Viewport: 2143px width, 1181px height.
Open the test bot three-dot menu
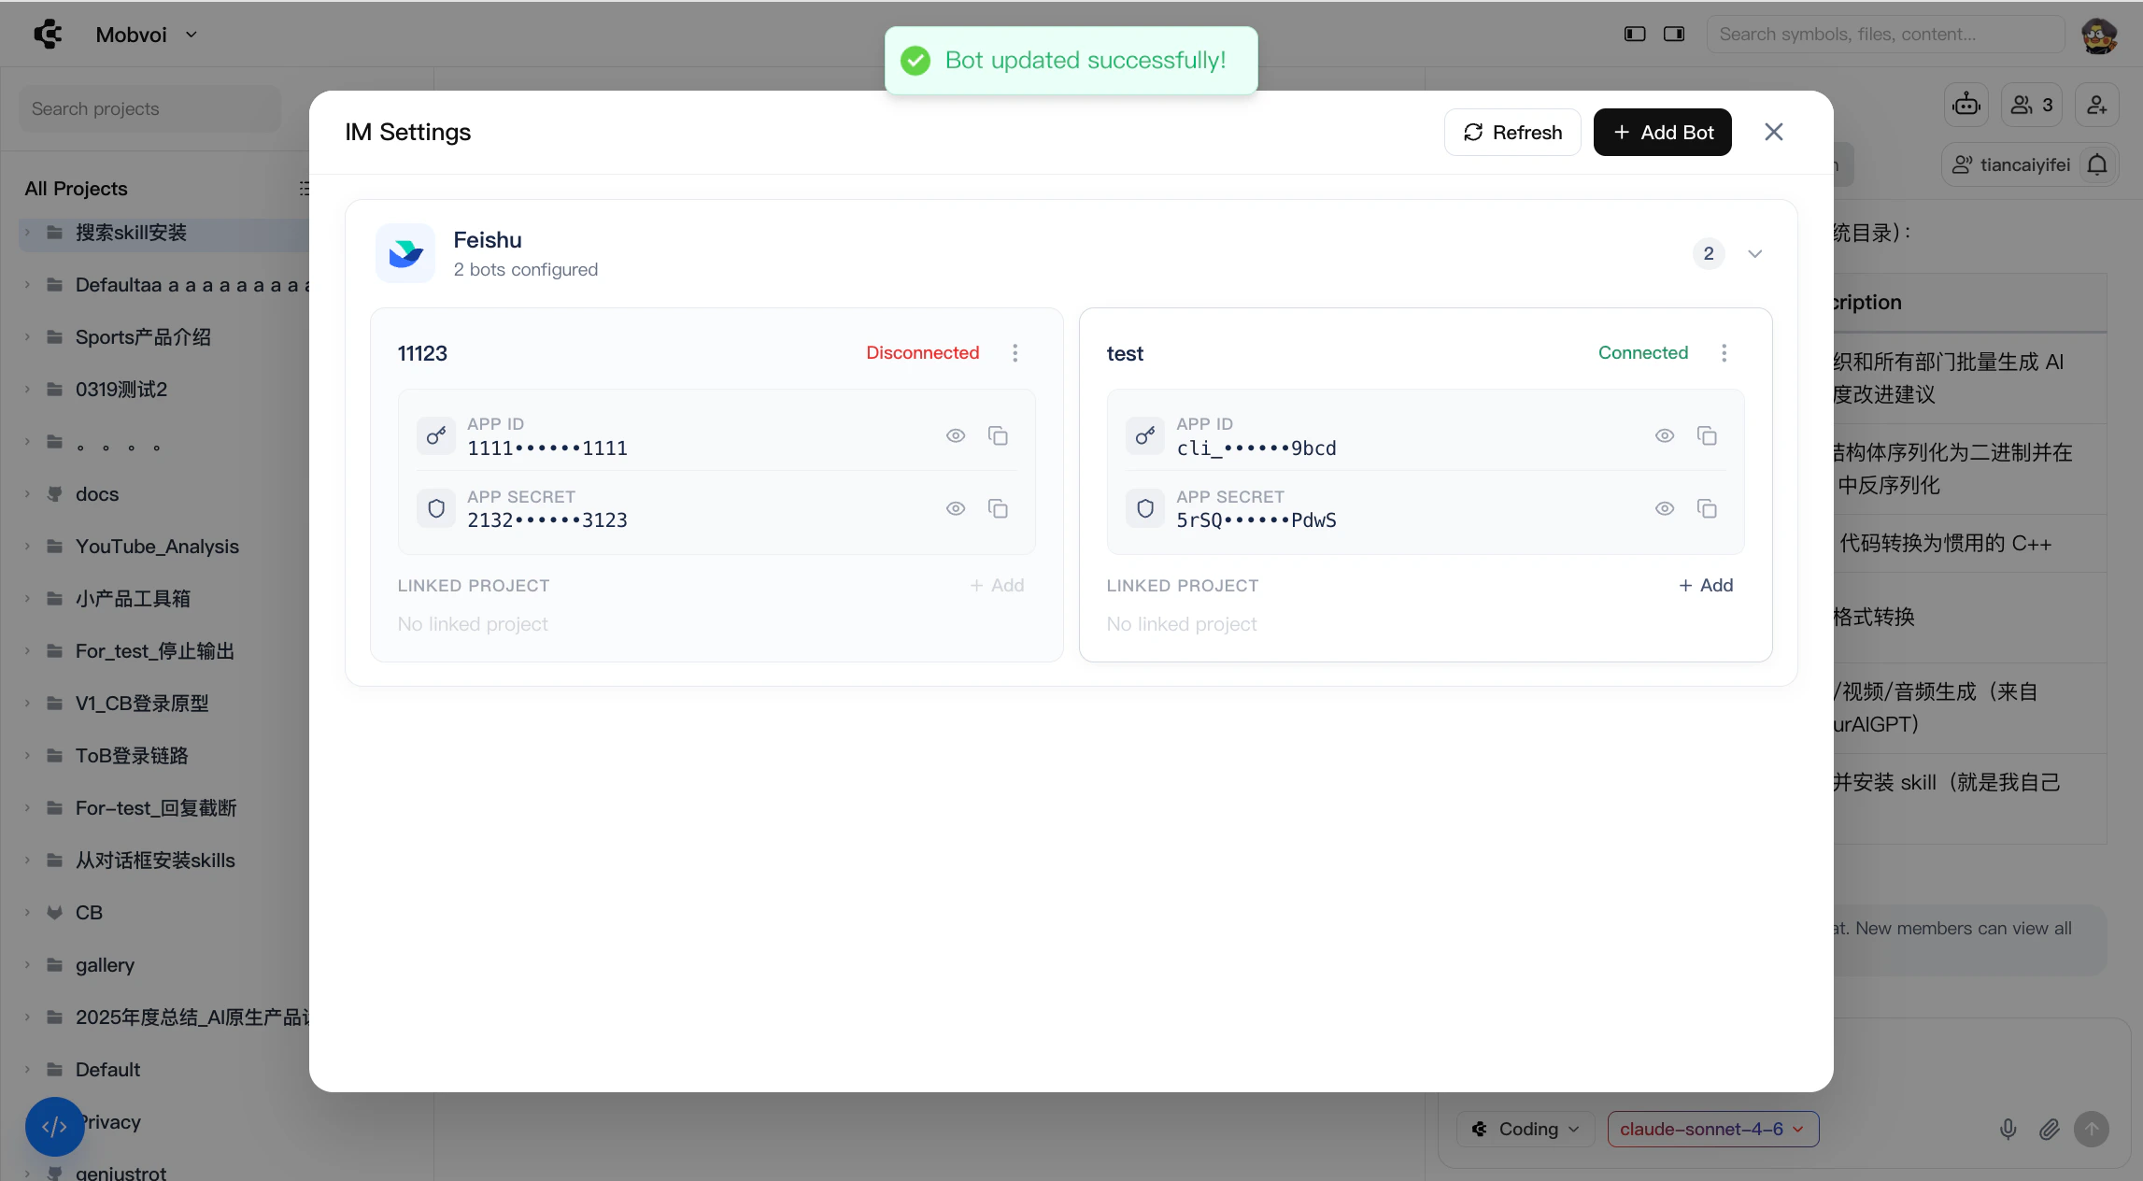(1724, 353)
